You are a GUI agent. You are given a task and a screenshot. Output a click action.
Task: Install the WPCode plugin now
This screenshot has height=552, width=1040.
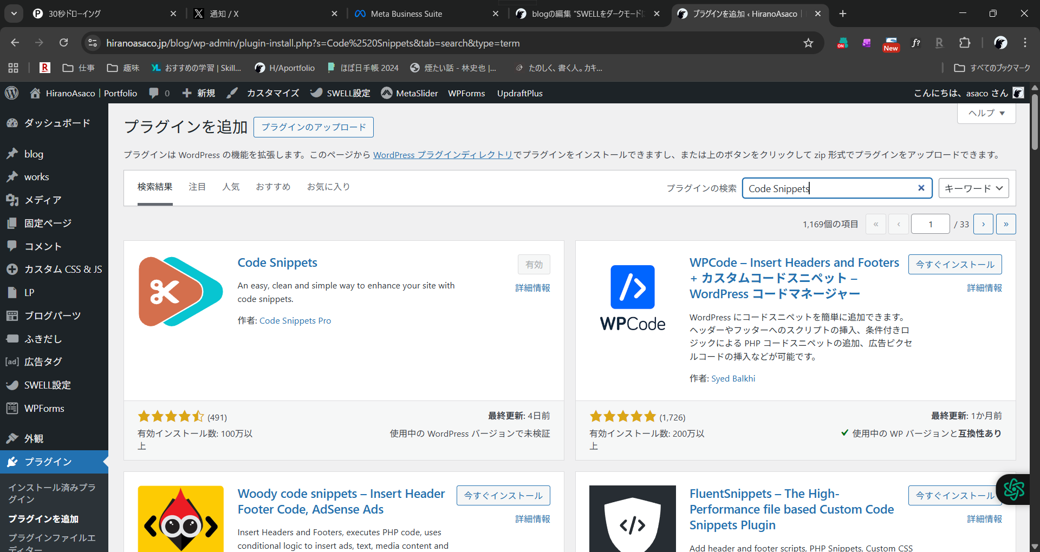(x=954, y=265)
